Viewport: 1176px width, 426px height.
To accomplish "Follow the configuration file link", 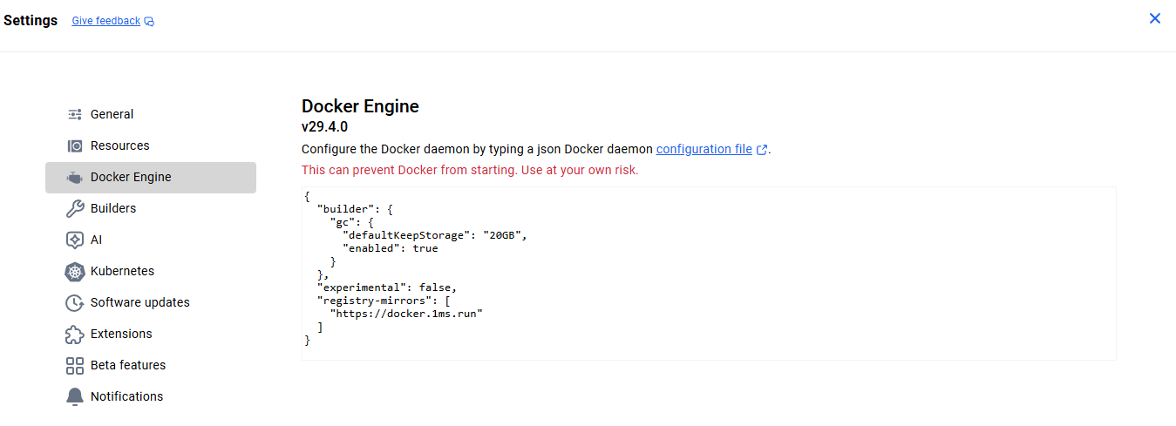I will click(704, 149).
